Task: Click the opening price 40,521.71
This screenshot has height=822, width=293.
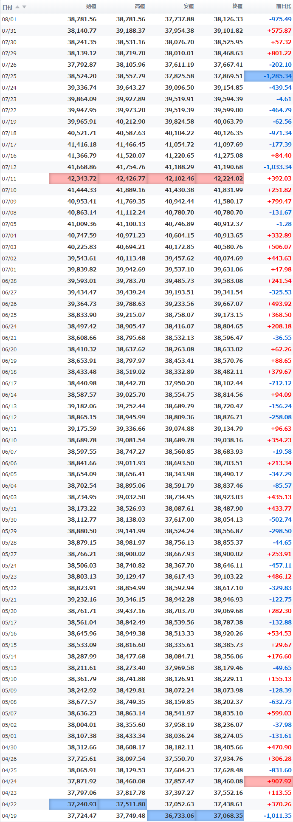Action: [82, 133]
